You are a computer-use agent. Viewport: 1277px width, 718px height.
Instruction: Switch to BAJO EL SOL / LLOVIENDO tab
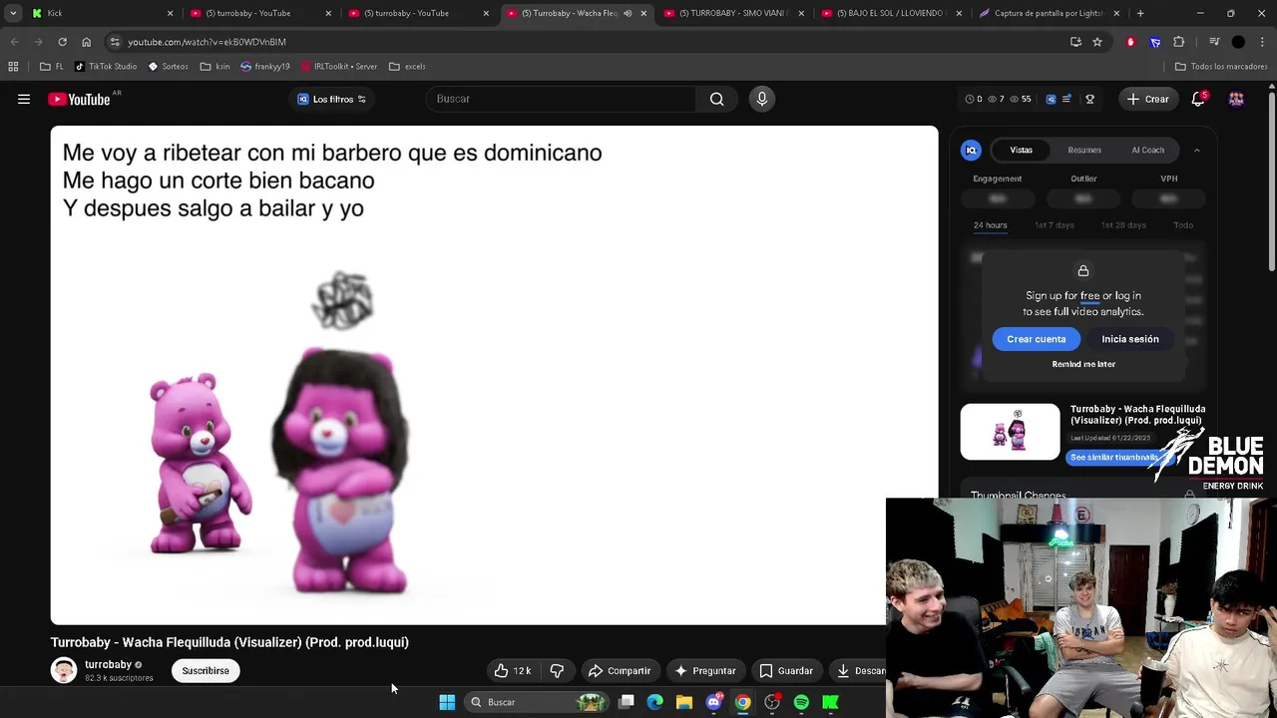point(891,13)
